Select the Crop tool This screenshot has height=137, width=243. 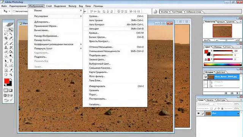(6, 38)
